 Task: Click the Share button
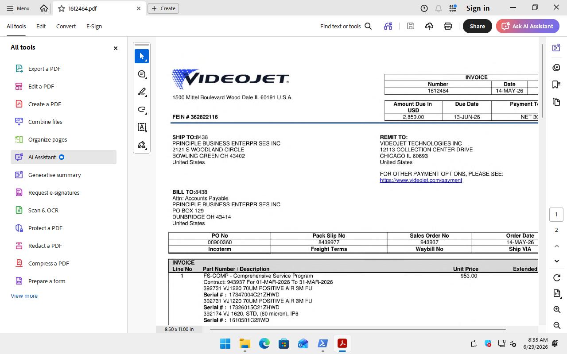click(x=477, y=26)
